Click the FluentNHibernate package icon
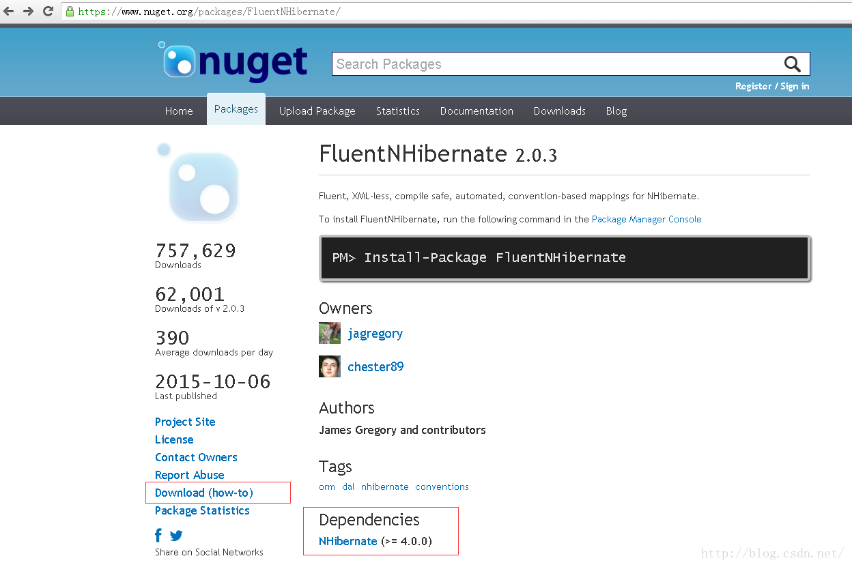 click(x=198, y=183)
